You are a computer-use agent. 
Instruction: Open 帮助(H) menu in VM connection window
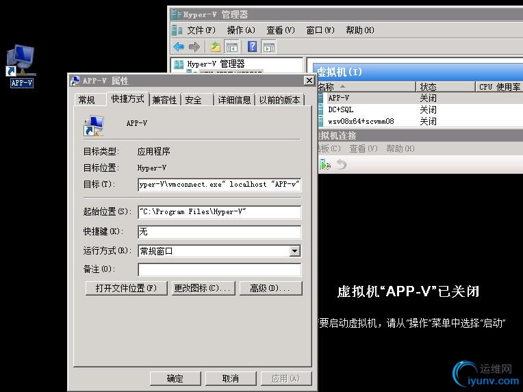point(400,148)
